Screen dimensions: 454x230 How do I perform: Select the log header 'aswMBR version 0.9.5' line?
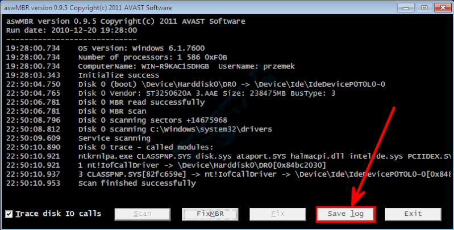pyautogui.click(x=126, y=22)
